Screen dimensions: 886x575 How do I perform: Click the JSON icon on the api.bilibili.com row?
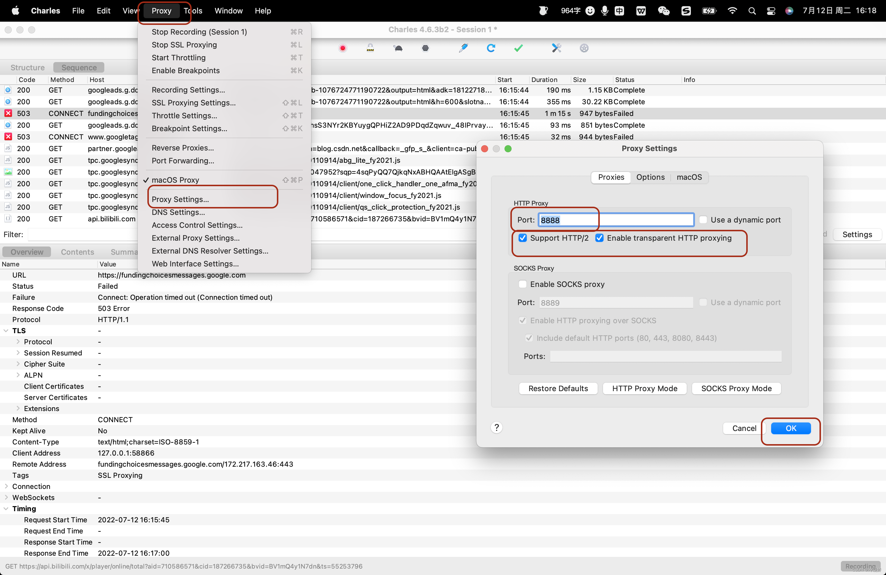tap(8, 219)
